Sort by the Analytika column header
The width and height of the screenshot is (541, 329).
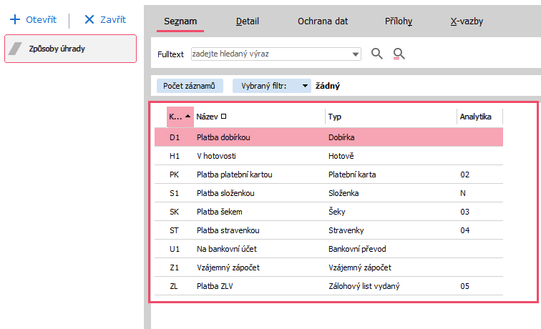pos(475,117)
